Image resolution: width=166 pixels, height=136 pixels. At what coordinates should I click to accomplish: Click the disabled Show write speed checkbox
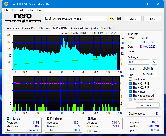click(130, 99)
